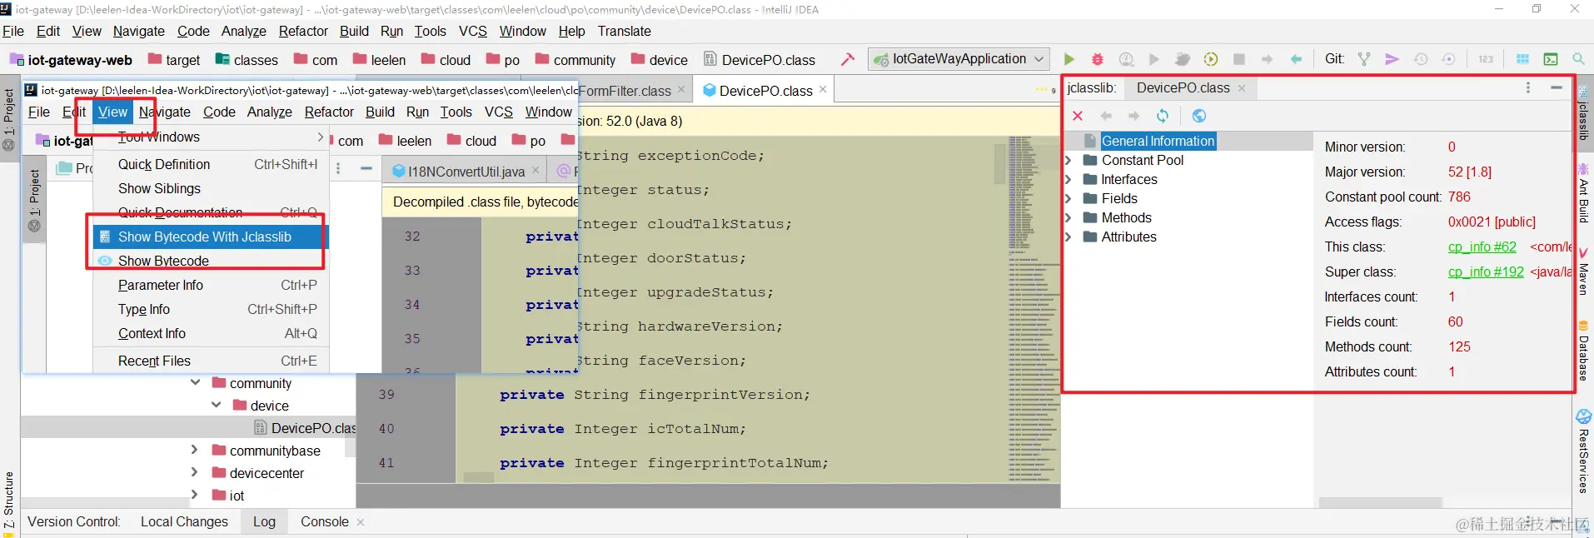The image size is (1594, 538).
Task: Toggle the Database tool window button
Action: [1584, 350]
